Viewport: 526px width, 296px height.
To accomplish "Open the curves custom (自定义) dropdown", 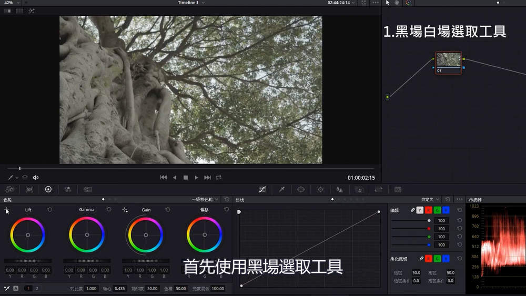I will (x=430, y=199).
